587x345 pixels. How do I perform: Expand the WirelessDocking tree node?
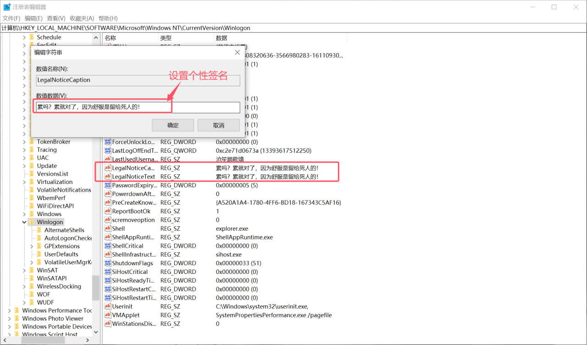tap(24, 286)
